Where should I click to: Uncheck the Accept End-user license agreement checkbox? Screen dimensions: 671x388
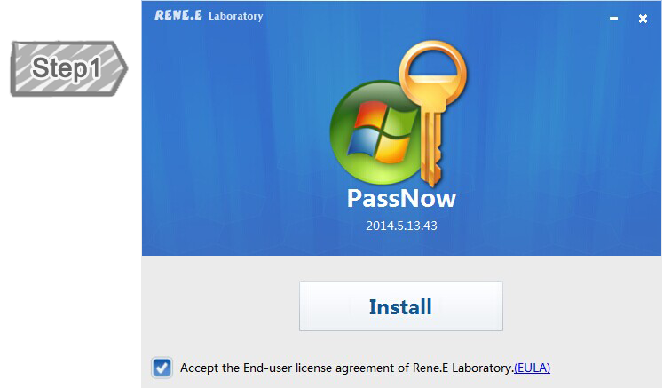click(162, 368)
